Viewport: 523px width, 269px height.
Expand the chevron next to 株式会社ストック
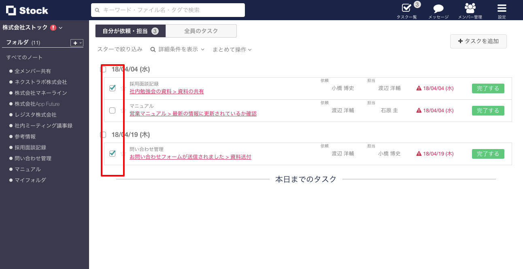(x=60, y=27)
